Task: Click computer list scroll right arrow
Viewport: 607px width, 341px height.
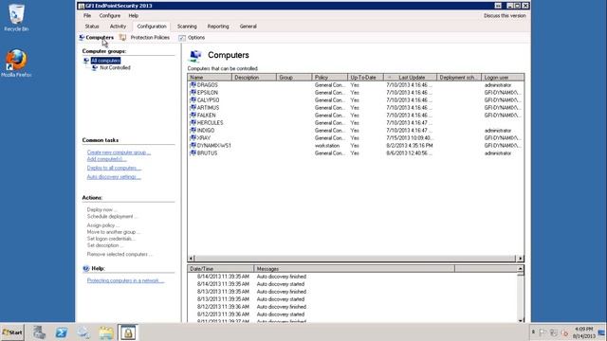Action: coord(521,259)
